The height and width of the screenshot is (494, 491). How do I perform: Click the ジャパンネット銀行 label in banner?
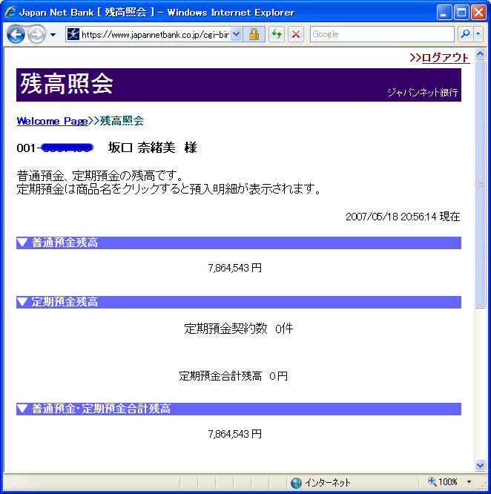(x=422, y=92)
